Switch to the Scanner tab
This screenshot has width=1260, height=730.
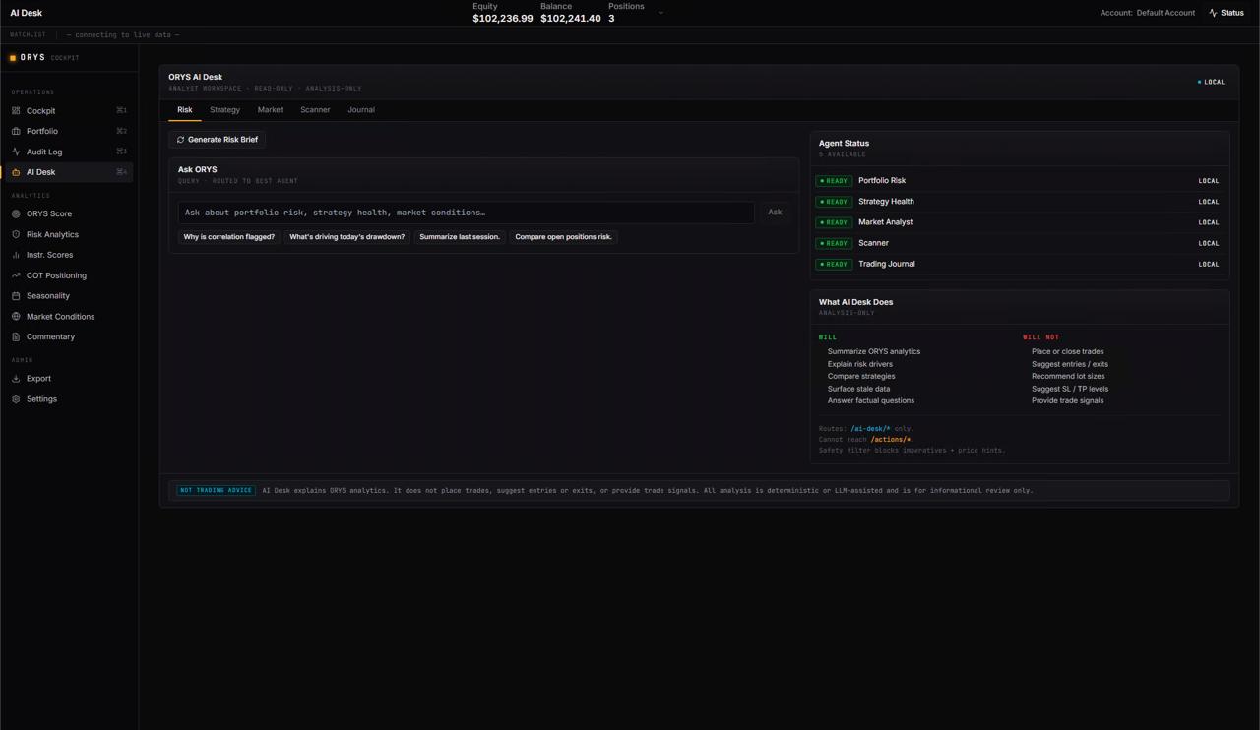(315, 110)
